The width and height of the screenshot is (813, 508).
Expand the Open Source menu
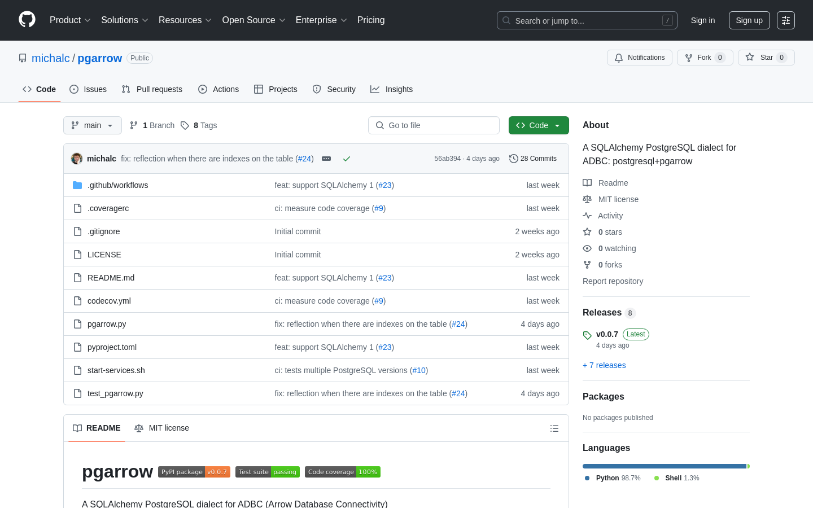(254, 20)
